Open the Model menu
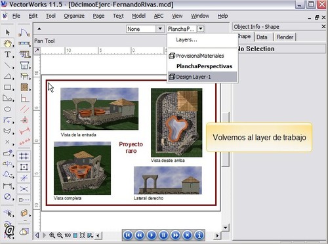The image size is (328, 244). pyautogui.click(x=138, y=16)
